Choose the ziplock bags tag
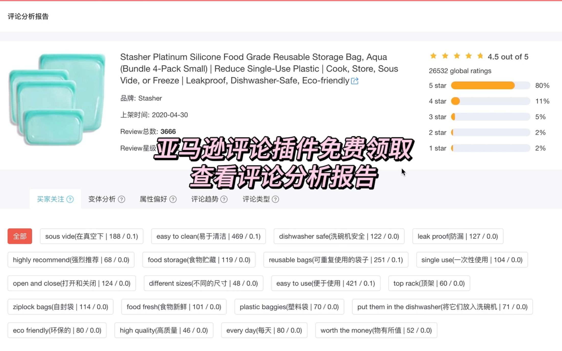The height and width of the screenshot is (351, 562). [60, 307]
